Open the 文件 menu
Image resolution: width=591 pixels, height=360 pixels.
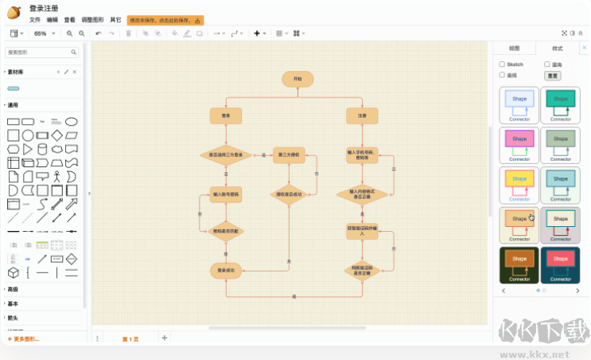(x=35, y=19)
